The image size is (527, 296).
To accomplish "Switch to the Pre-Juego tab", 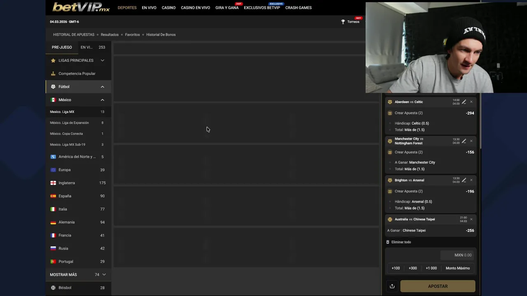I will [62, 47].
